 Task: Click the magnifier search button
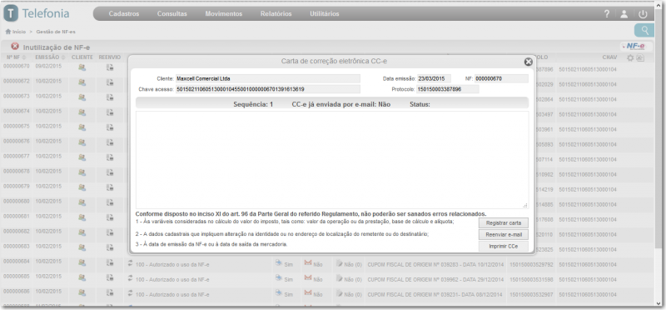(x=644, y=30)
